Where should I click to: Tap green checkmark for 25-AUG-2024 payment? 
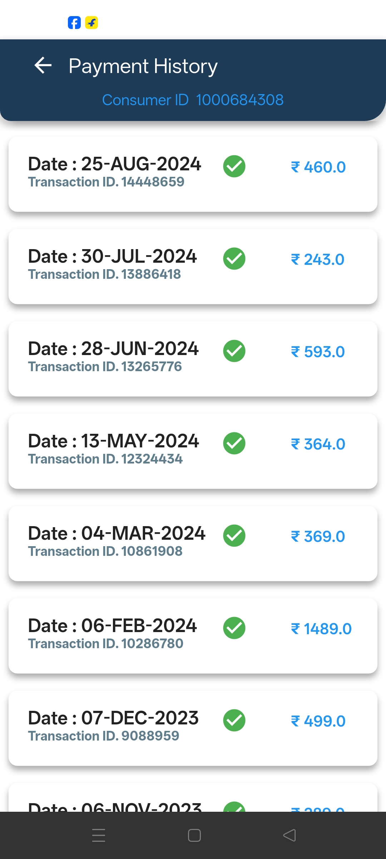234,166
